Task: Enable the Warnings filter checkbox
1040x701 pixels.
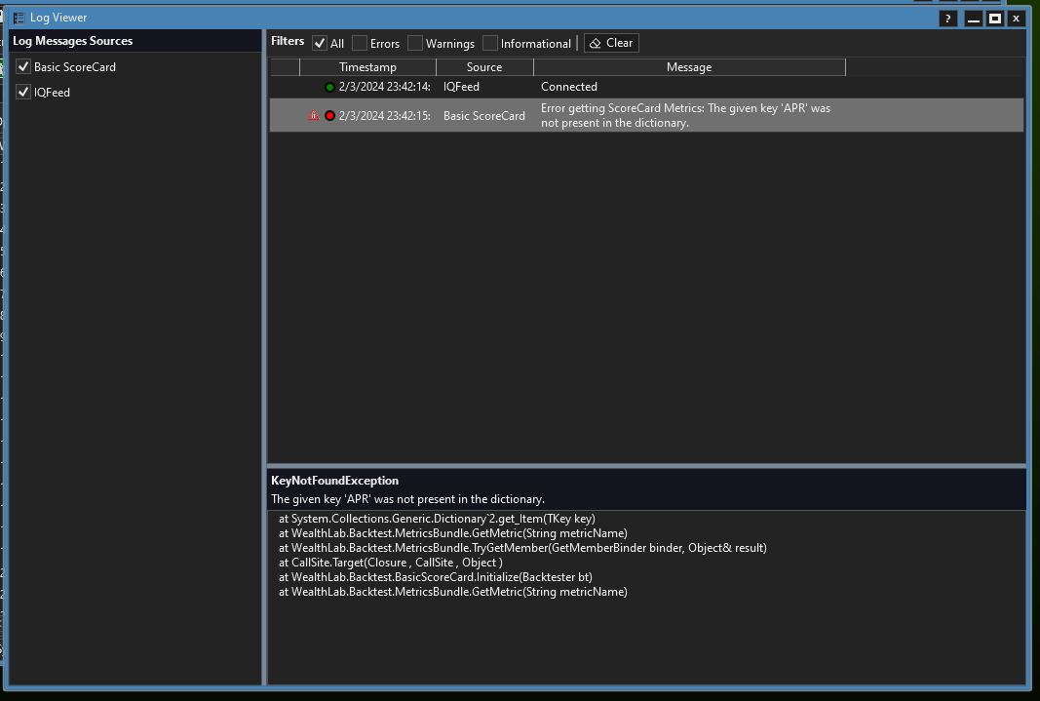Action: click(415, 43)
